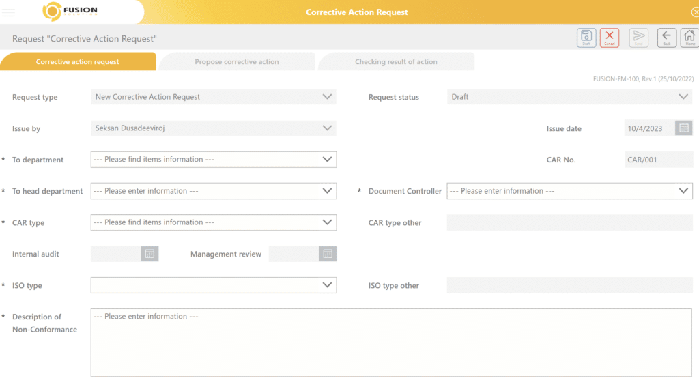Go back with the Back arrow icon
The image size is (699, 380).
click(x=666, y=38)
